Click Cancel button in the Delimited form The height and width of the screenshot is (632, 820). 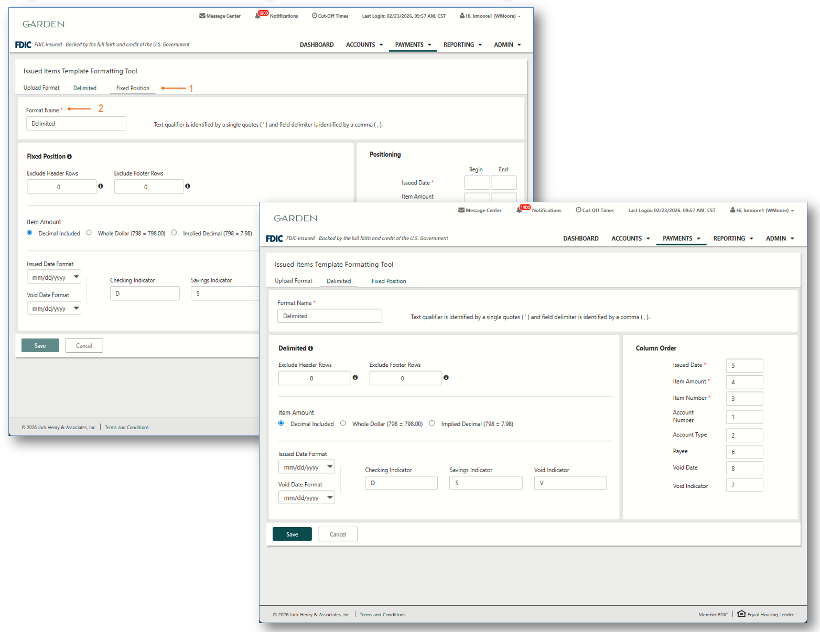coord(338,534)
